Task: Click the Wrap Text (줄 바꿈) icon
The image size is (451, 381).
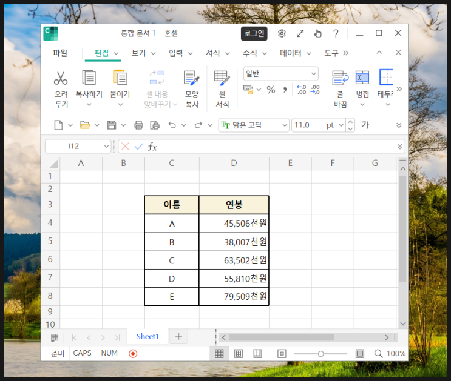Action: pyautogui.click(x=341, y=78)
